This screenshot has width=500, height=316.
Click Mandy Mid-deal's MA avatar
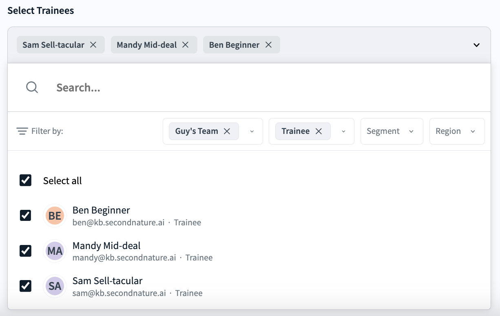tap(55, 251)
